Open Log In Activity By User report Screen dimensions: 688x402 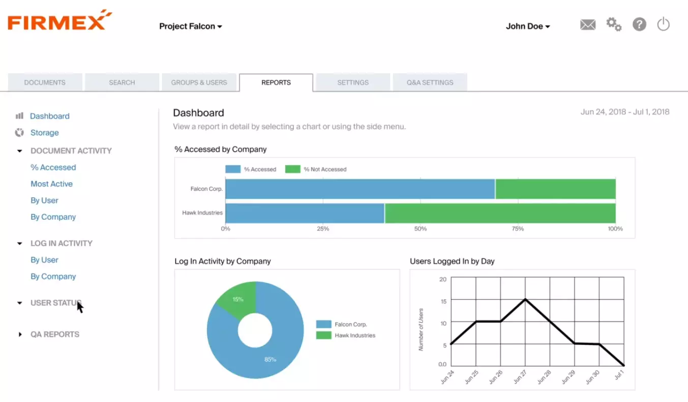(x=45, y=260)
